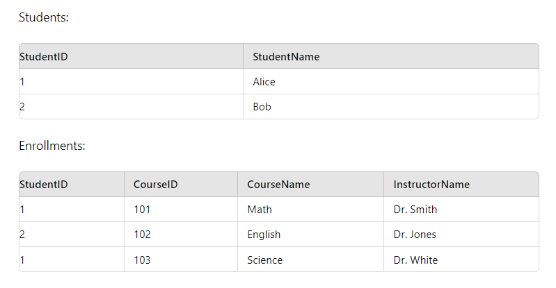Image resolution: width=556 pixels, height=288 pixels.
Task: Select the Dr. Jones instructor cell
Action: coord(415,235)
